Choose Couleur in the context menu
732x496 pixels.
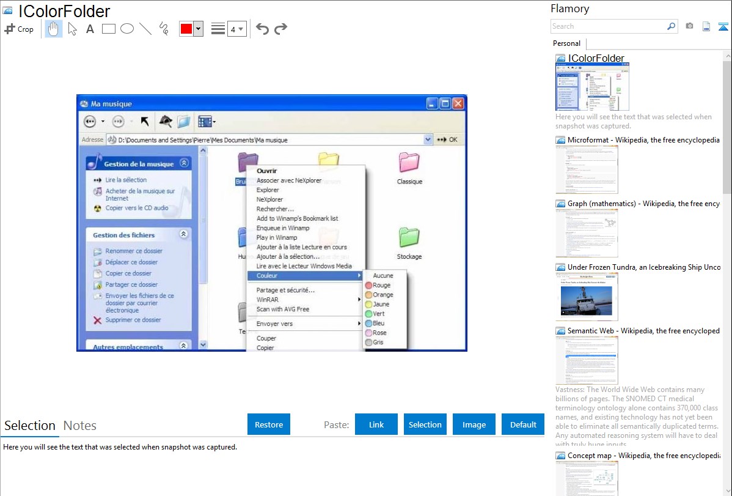306,276
